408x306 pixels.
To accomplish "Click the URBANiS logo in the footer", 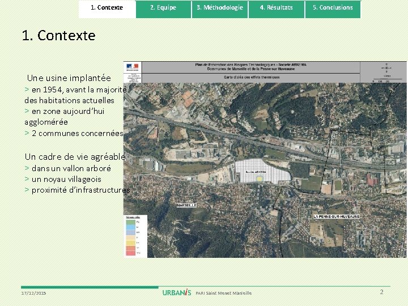I will pos(177,292).
